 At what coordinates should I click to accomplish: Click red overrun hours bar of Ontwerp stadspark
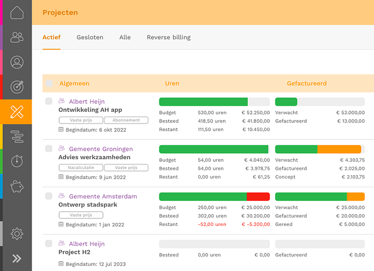tap(258, 197)
